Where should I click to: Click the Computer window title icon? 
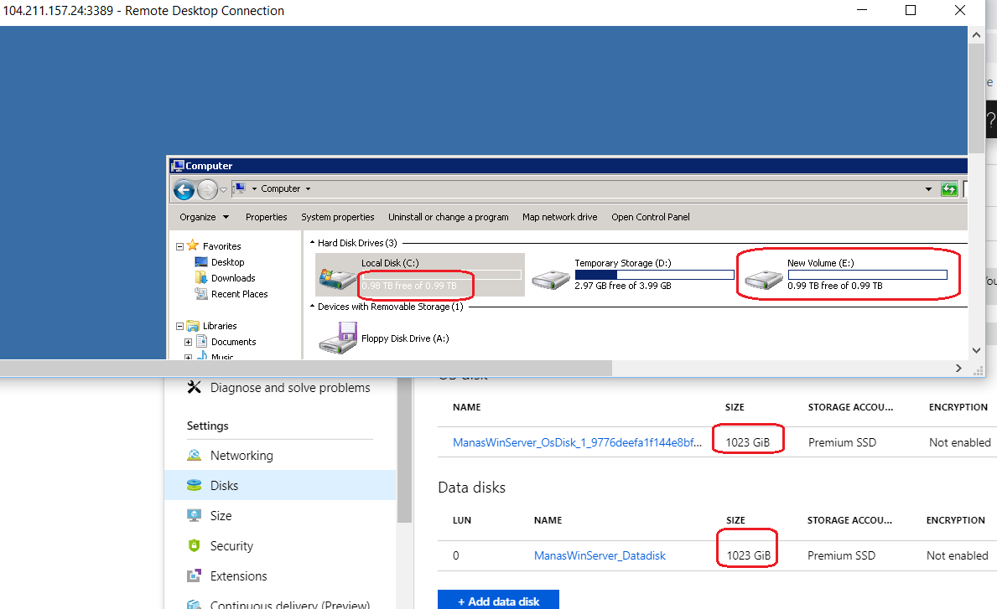coord(178,166)
